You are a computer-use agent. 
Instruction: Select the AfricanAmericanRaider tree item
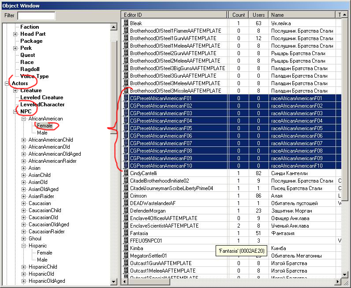52,161
